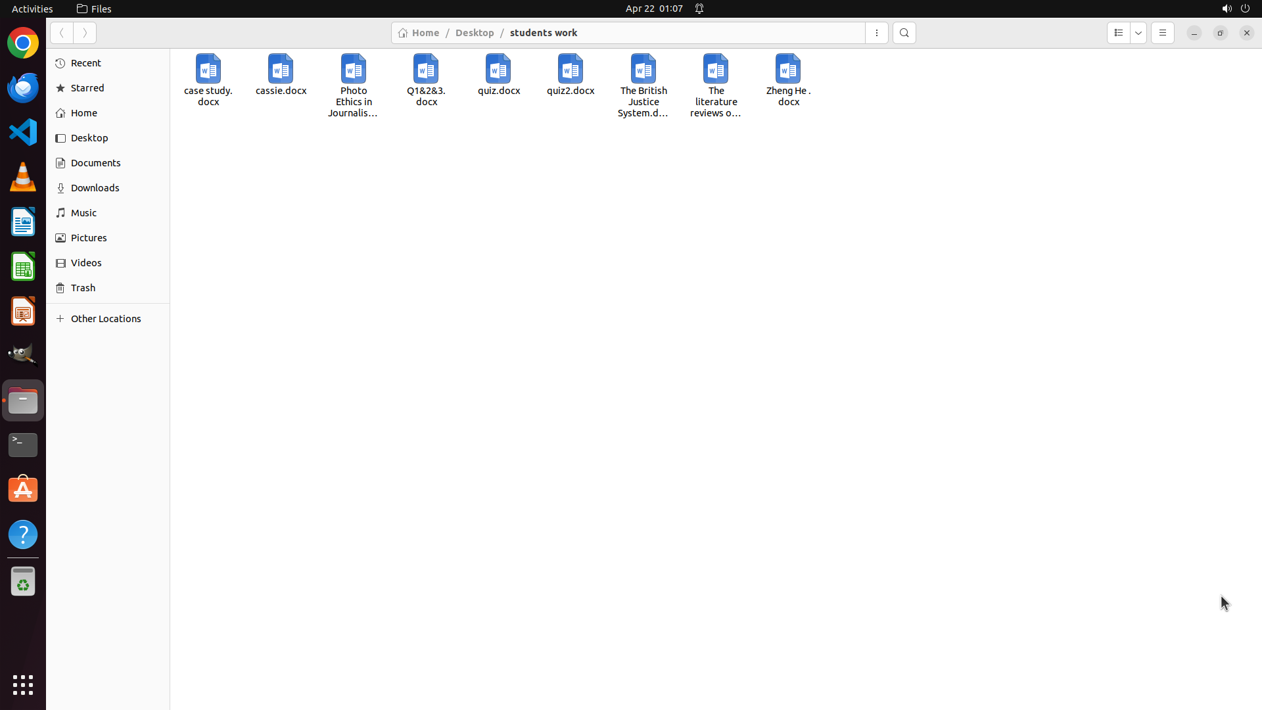Expand the view options dropdown arrow

pyautogui.click(x=1138, y=33)
